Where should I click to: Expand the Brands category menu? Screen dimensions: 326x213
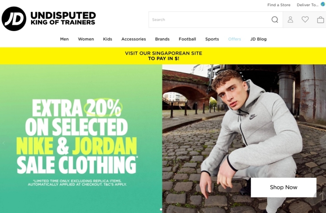(162, 39)
